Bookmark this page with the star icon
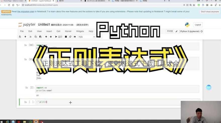Image resolution: width=221 pixels, height=123 pixels. (194, 5)
